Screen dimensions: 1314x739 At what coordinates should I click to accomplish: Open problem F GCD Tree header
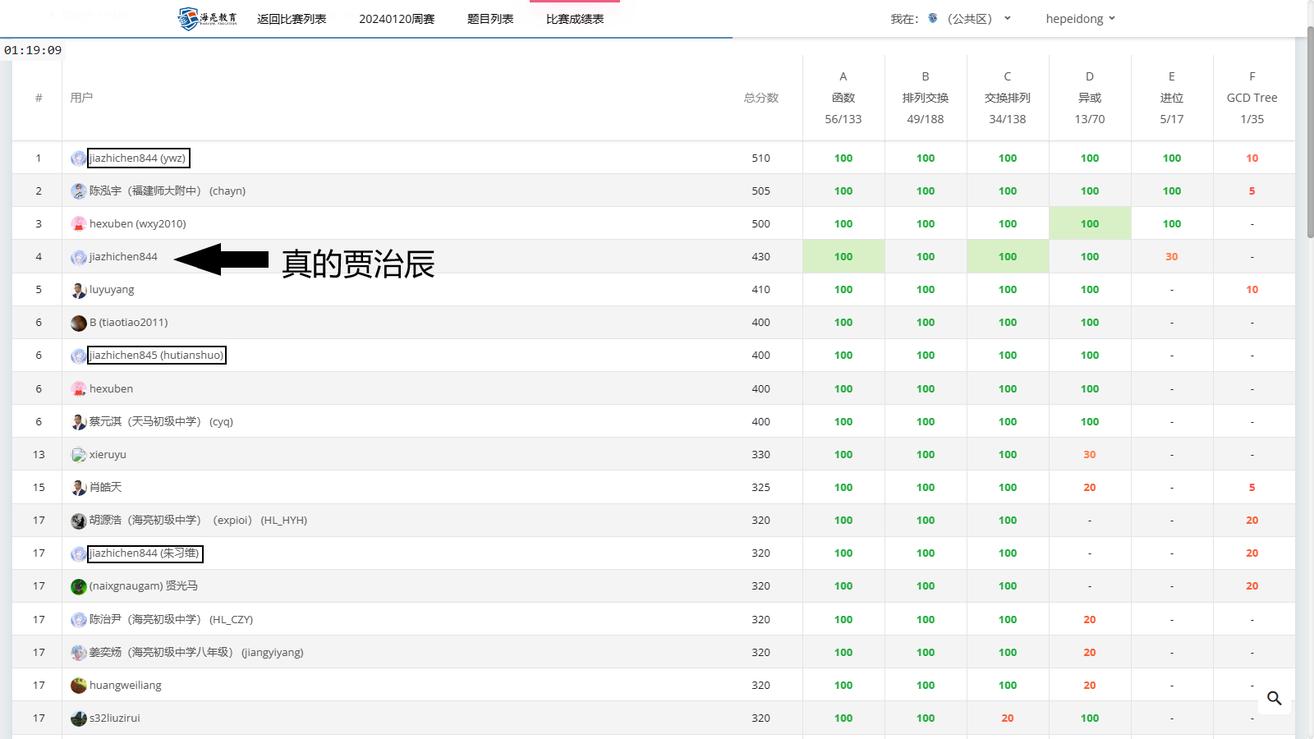click(1252, 98)
